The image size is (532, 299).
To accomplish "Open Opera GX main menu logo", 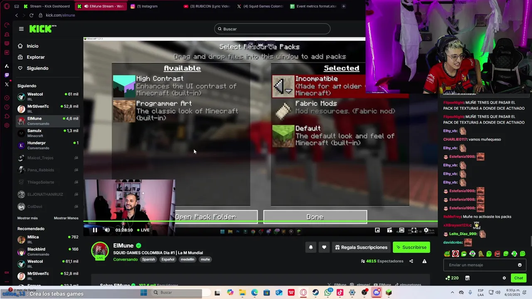I will 7,6.
